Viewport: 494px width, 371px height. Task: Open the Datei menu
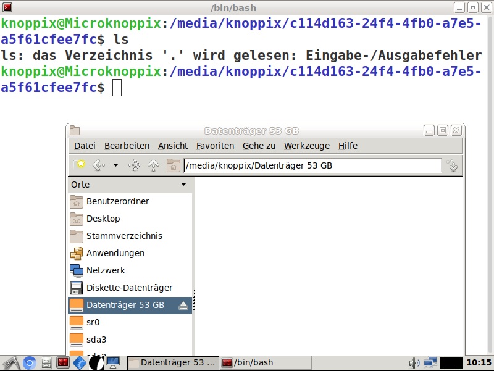85,146
